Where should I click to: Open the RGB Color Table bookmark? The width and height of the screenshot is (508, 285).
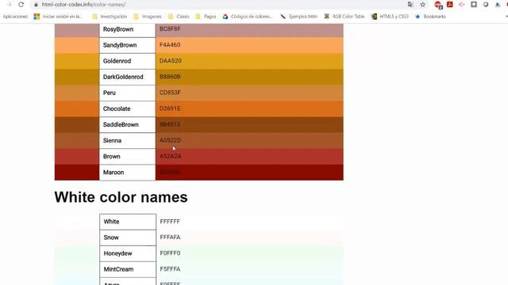point(344,17)
